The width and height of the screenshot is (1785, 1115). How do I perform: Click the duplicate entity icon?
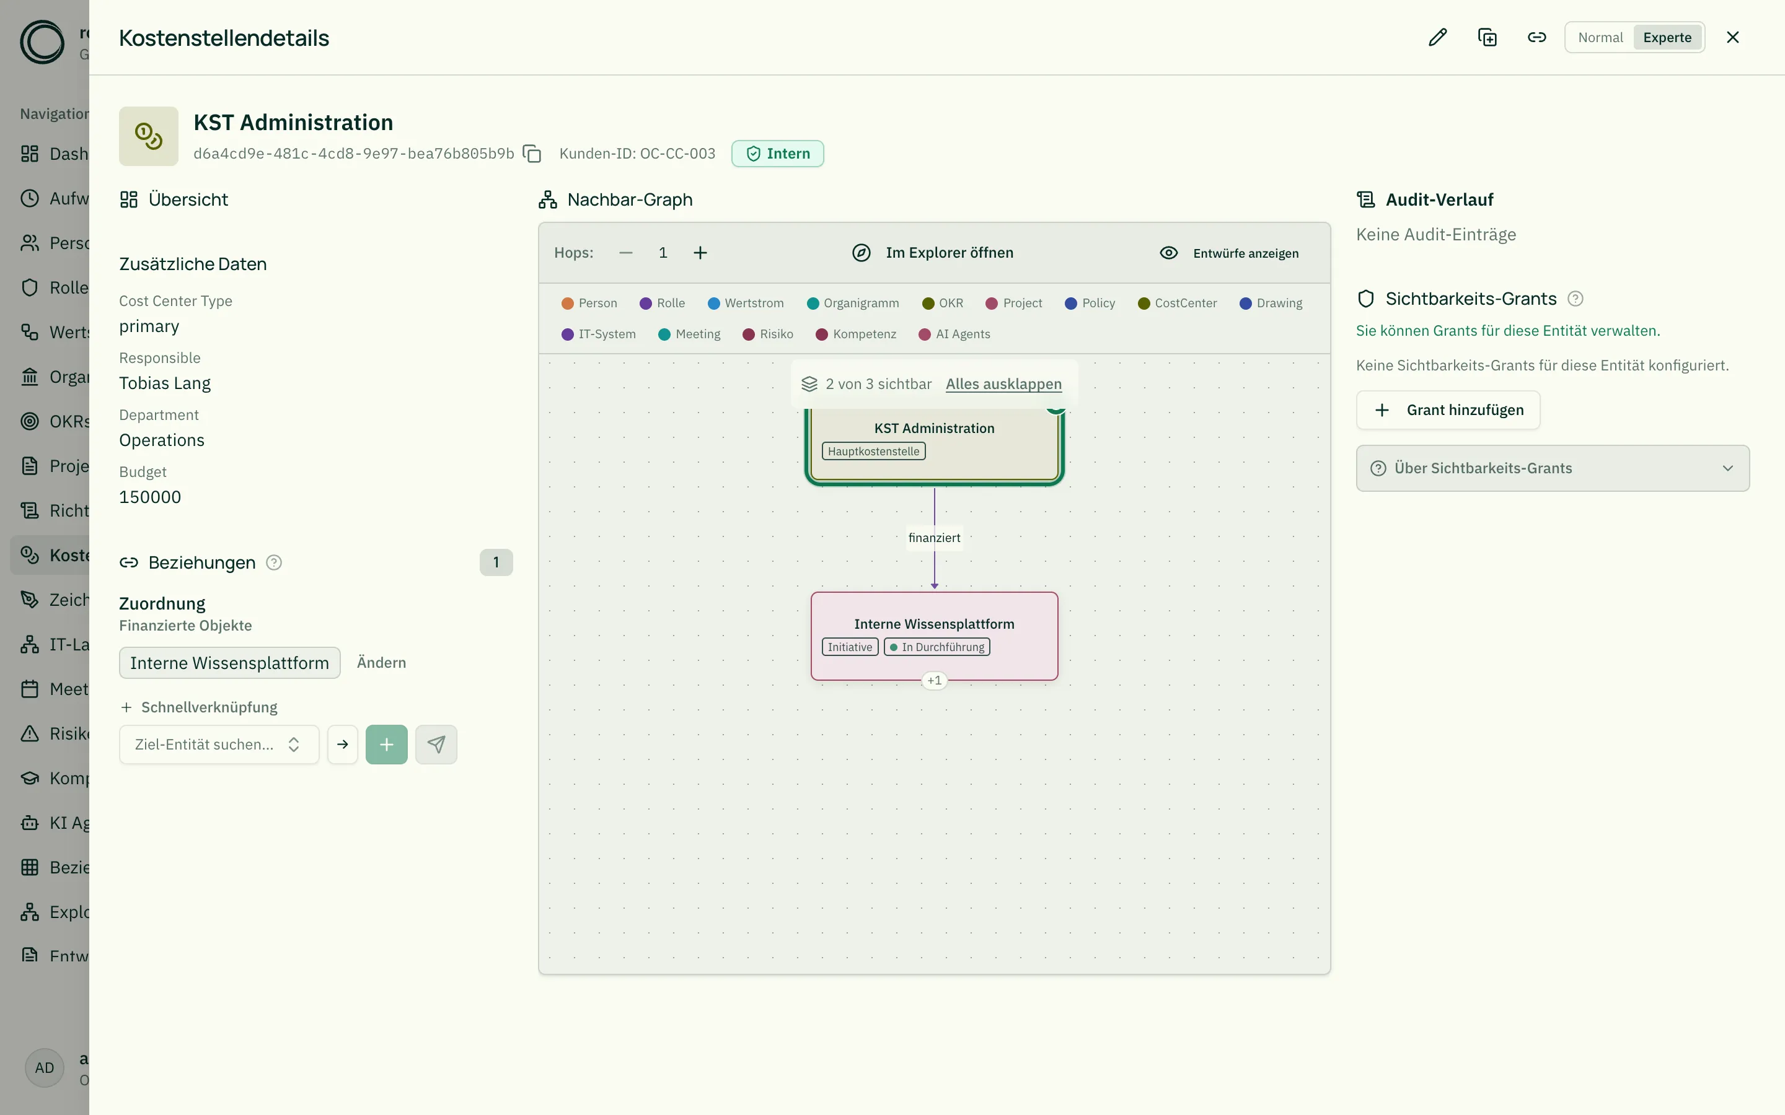1487,38
